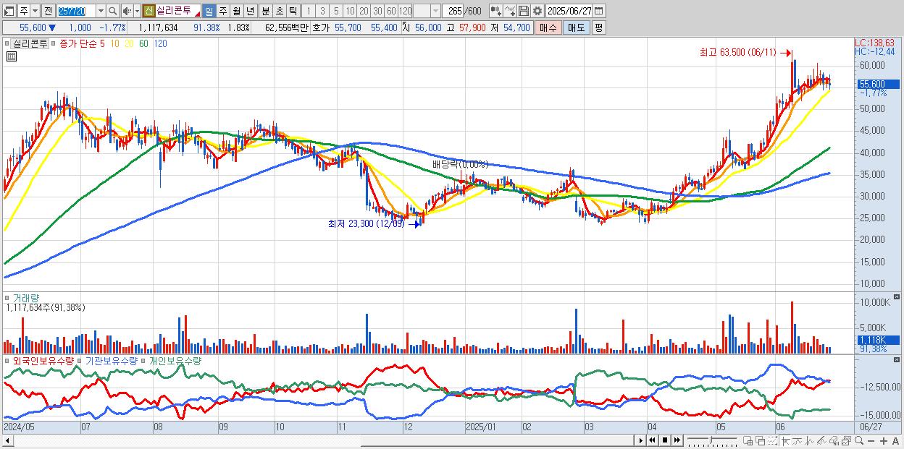Toggle the 월 (monthly) period button
The width and height of the screenshot is (904, 449).
(x=236, y=11)
